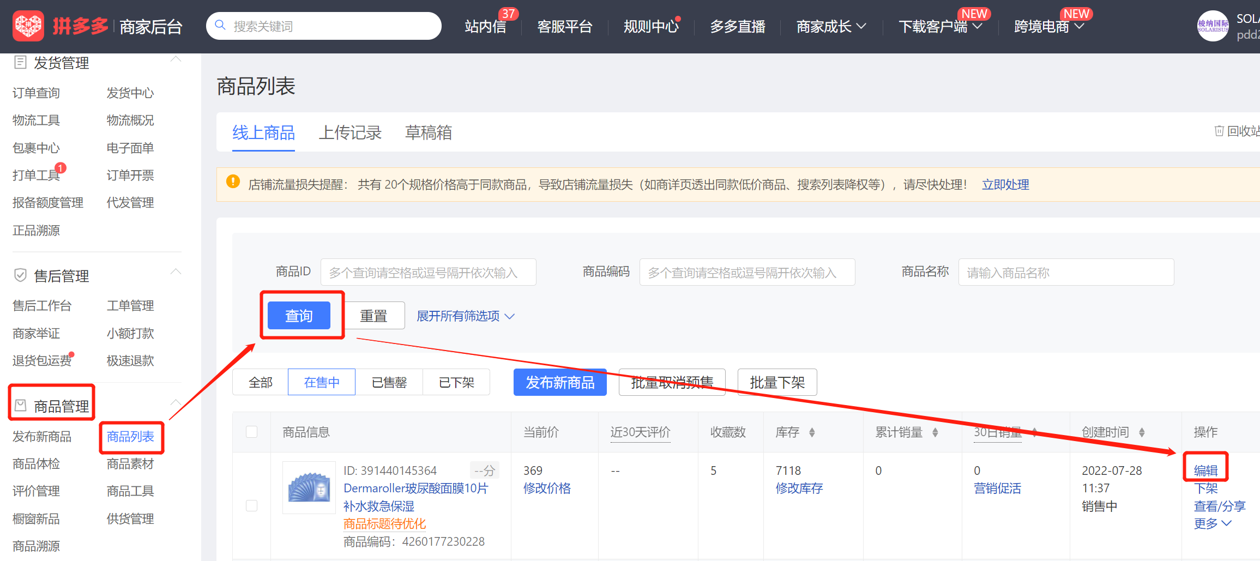Image resolution: width=1260 pixels, height=561 pixels.
Task: Click 编辑 link for the product
Action: [1205, 470]
